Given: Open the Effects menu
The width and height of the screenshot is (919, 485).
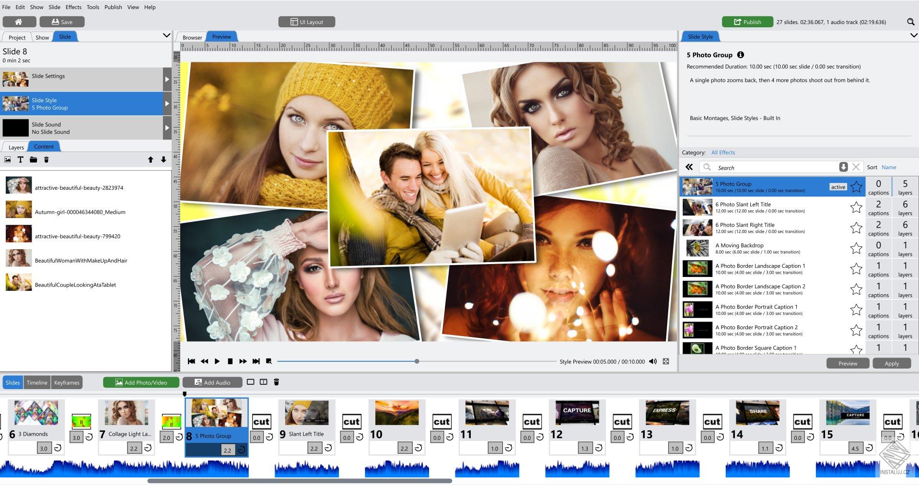Looking at the screenshot, I should pos(73,7).
